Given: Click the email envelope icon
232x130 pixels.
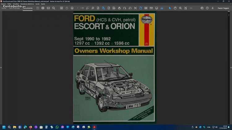Looking at the screenshot, I should (x=48, y=8).
